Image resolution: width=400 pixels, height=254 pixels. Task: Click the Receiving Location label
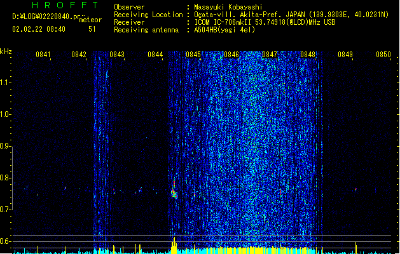click(148, 15)
